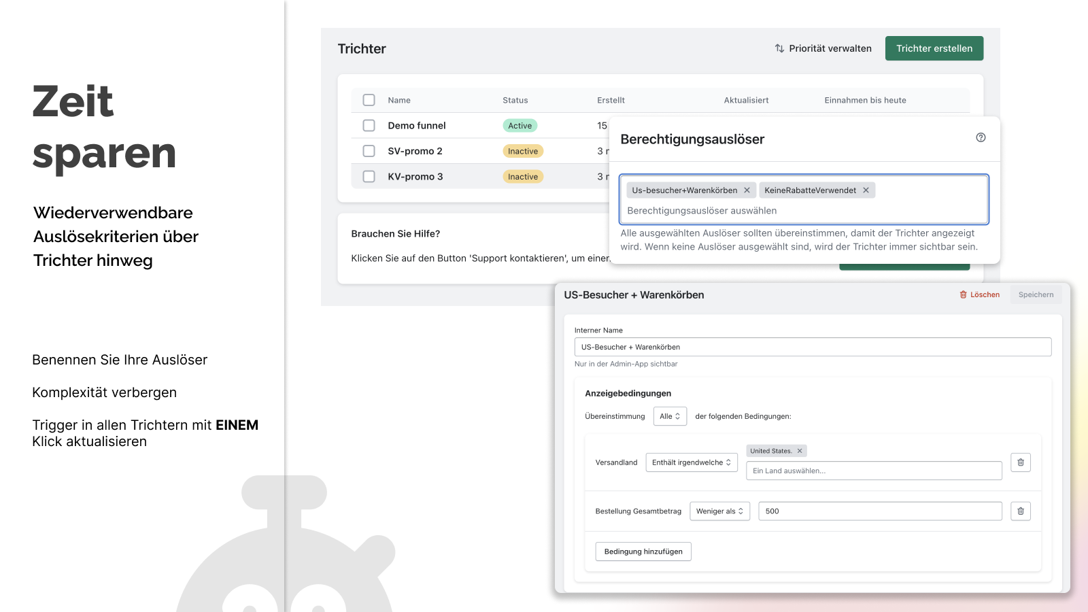This screenshot has height=612, width=1088.
Task: Select all funnels with header checkbox
Action: pos(369,100)
